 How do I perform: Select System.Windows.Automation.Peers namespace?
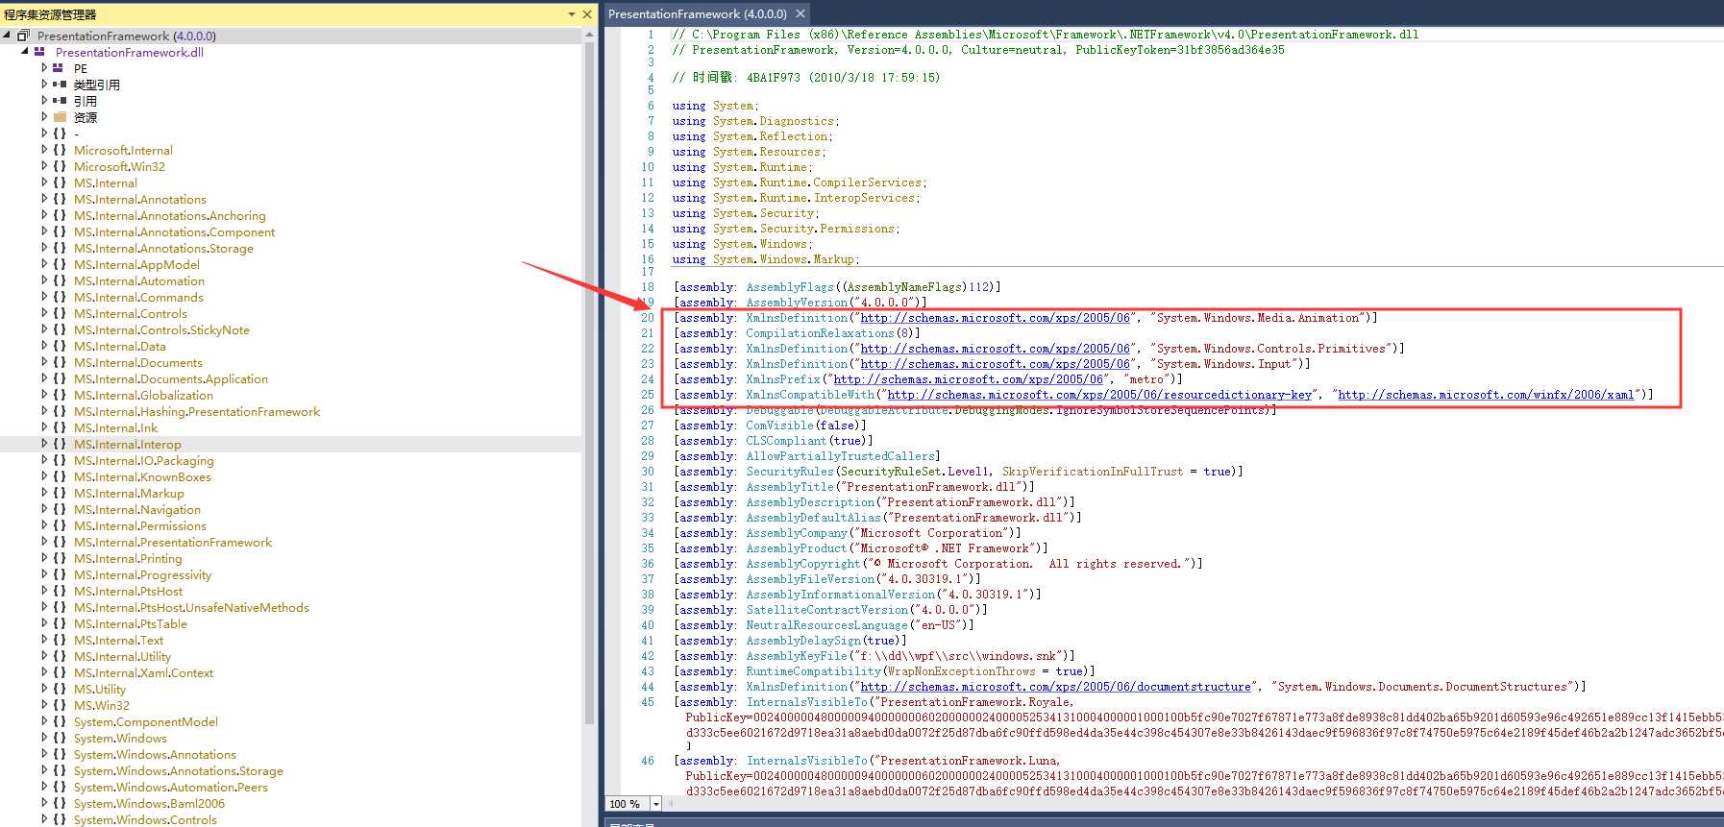(171, 787)
